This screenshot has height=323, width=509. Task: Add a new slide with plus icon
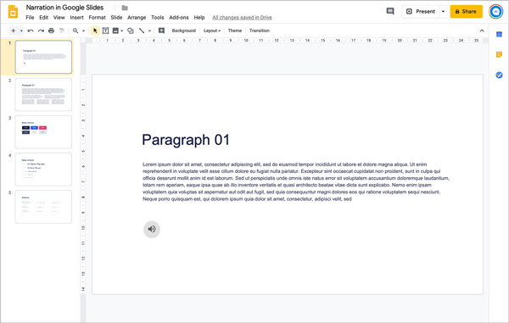14,31
